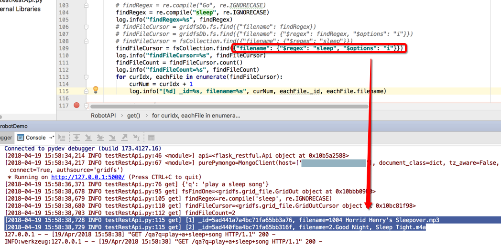501x247 pixels.
Task: Select RobotAPI in the breadcrumb bar
Action: [x=103, y=116]
